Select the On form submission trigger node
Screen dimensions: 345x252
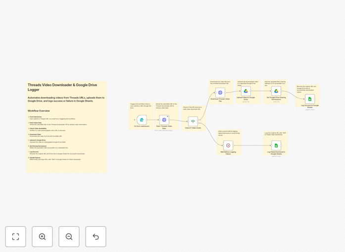pyautogui.click(x=142, y=120)
